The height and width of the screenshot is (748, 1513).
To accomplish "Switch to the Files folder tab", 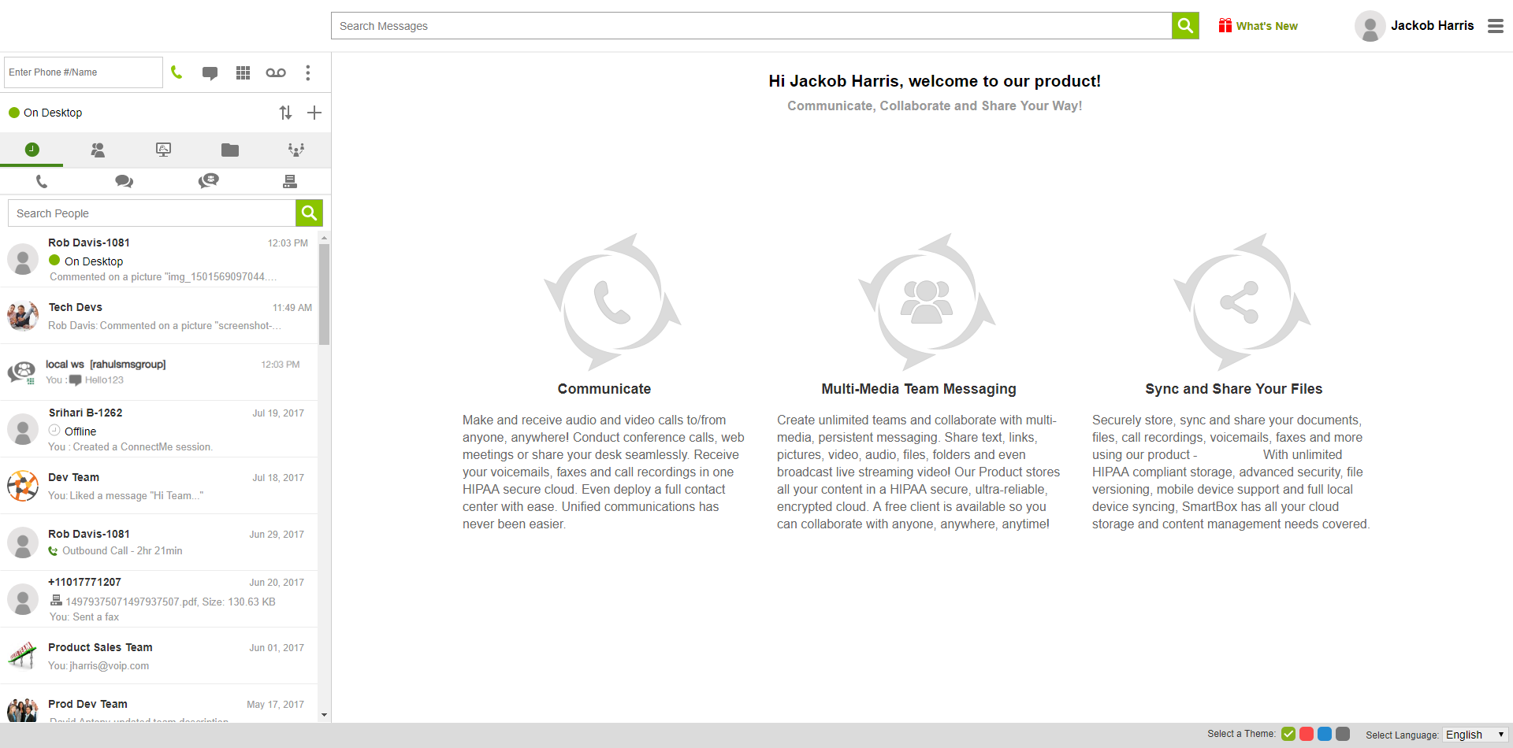I will (x=230, y=150).
